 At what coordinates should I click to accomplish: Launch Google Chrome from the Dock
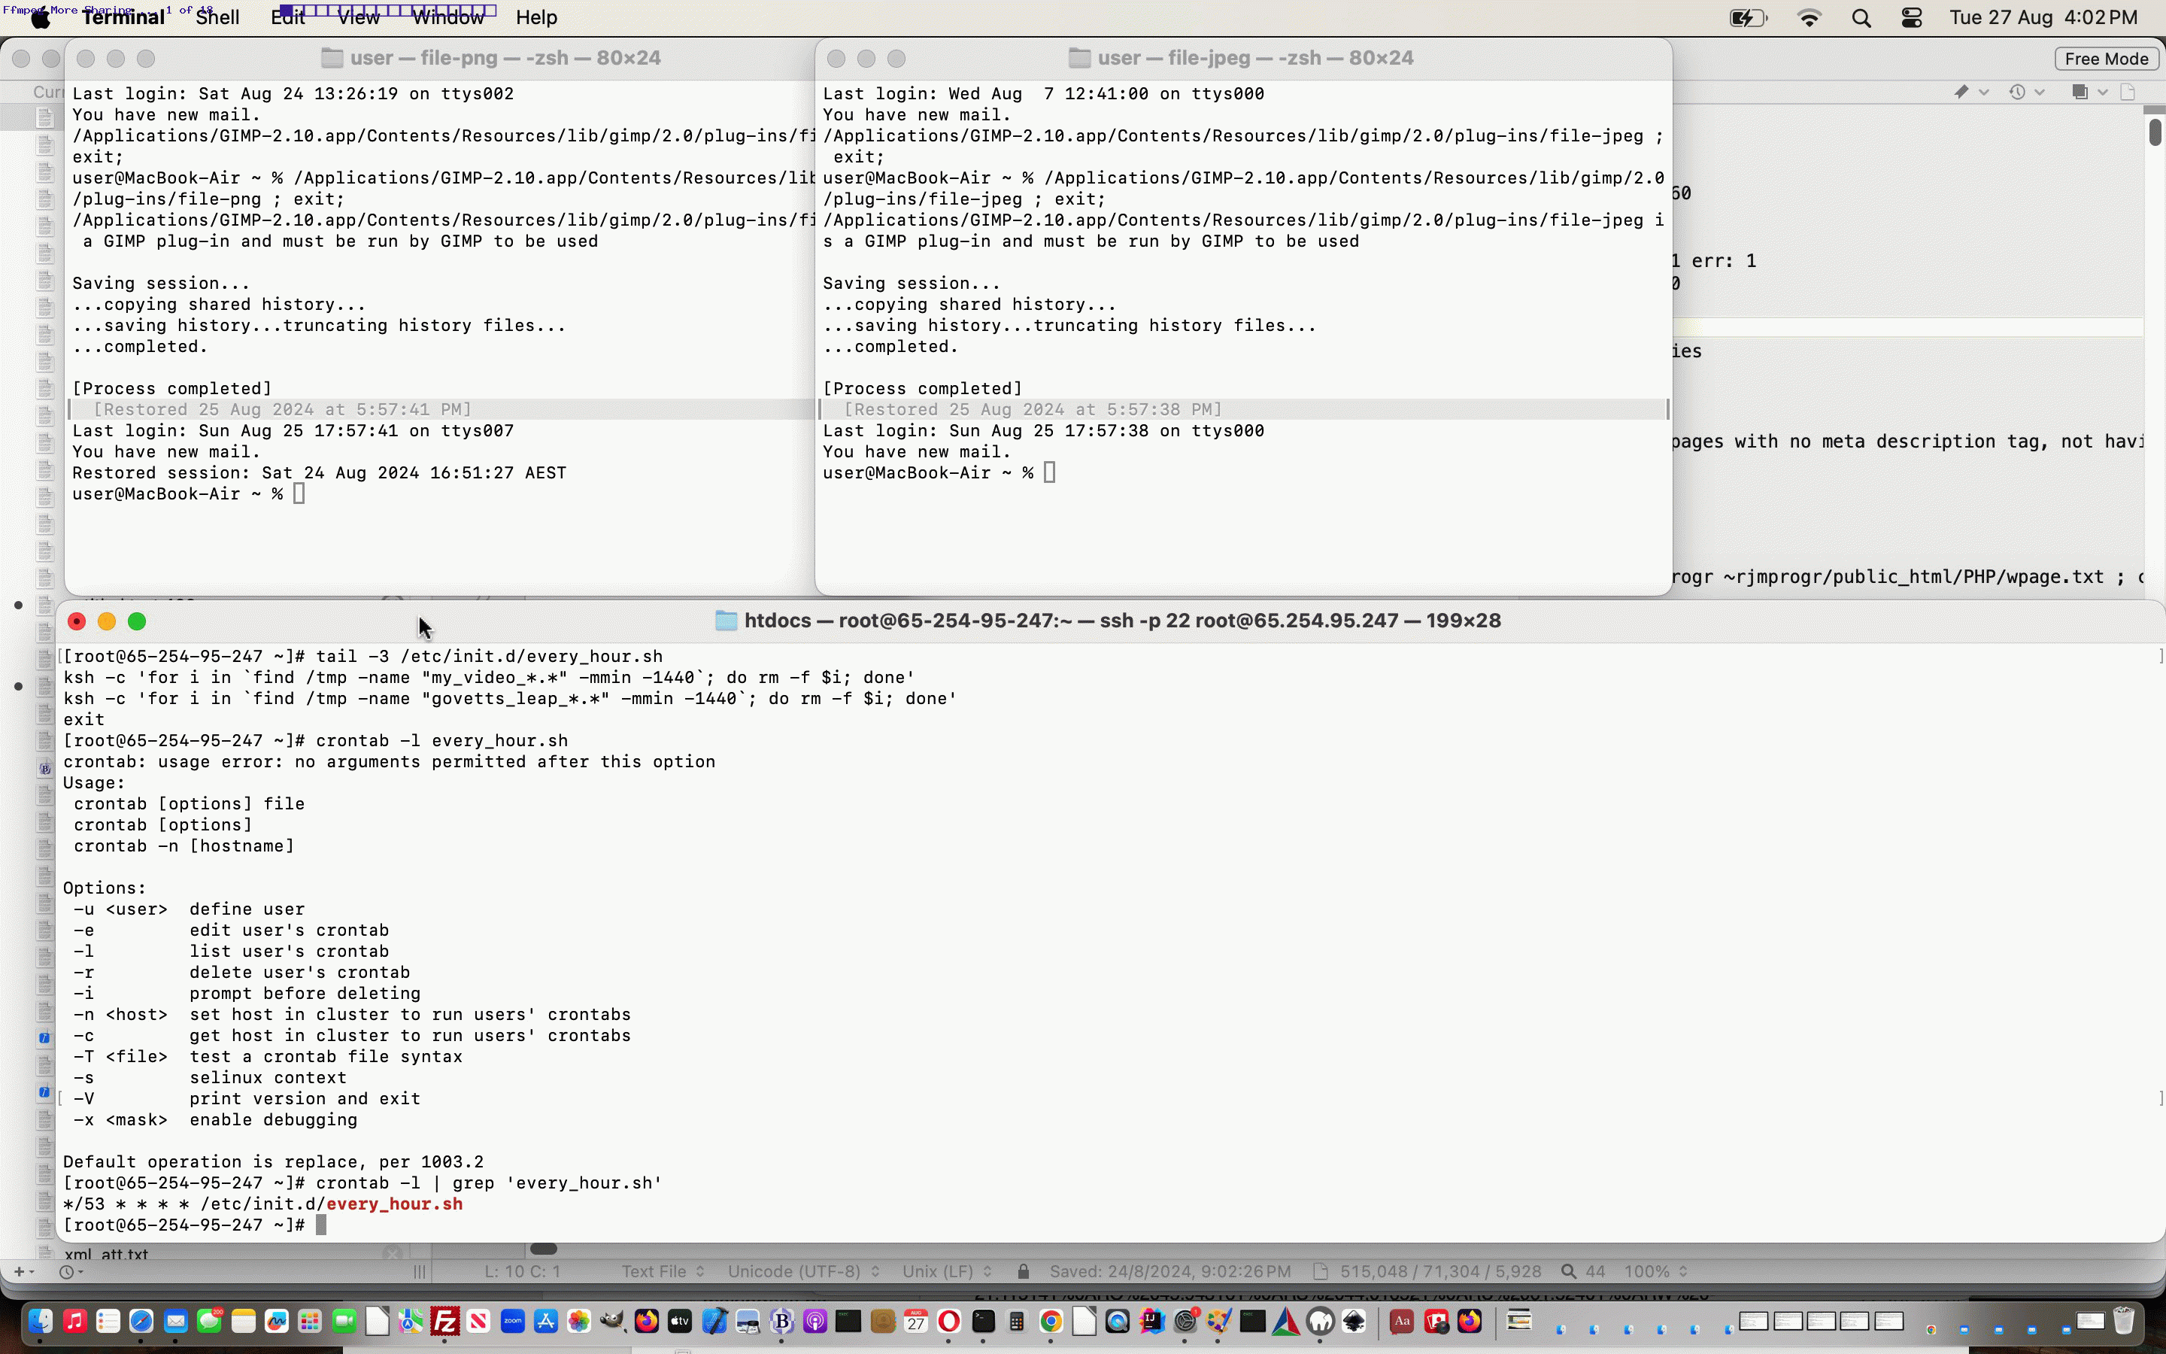pyautogui.click(x=1051, y=1322)
